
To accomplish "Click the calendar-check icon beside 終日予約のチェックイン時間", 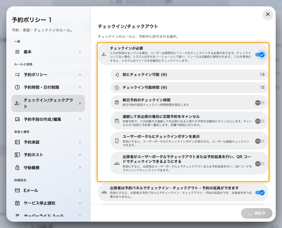I will click(117, 102).
